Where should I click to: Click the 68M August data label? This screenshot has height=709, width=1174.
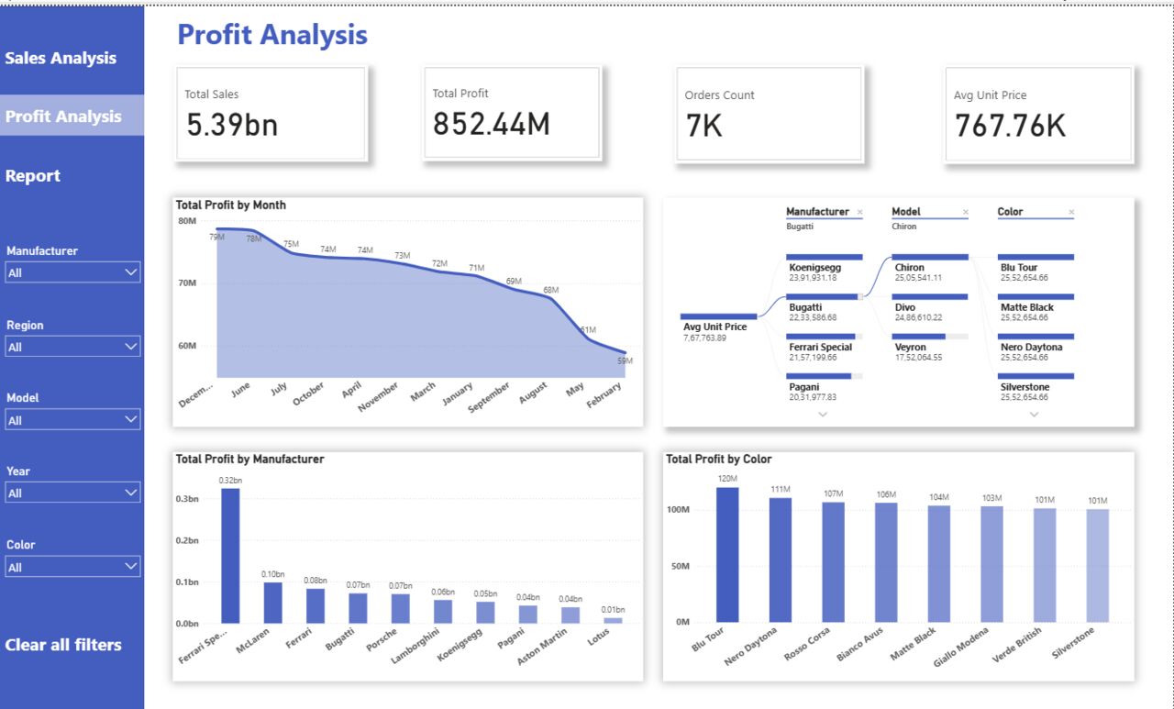click(x=551, y=290)
